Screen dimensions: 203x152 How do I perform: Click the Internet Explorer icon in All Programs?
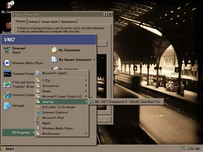(x=38, y=112)
